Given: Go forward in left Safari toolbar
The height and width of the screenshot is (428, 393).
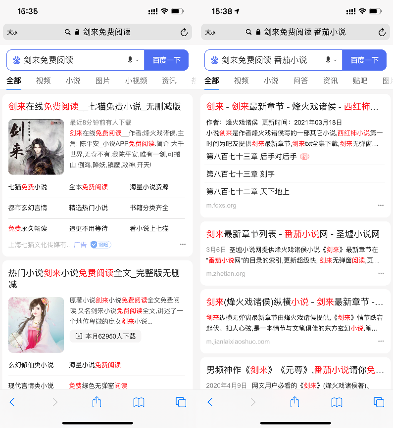Looking at the screenshot, I should point(55,402).
